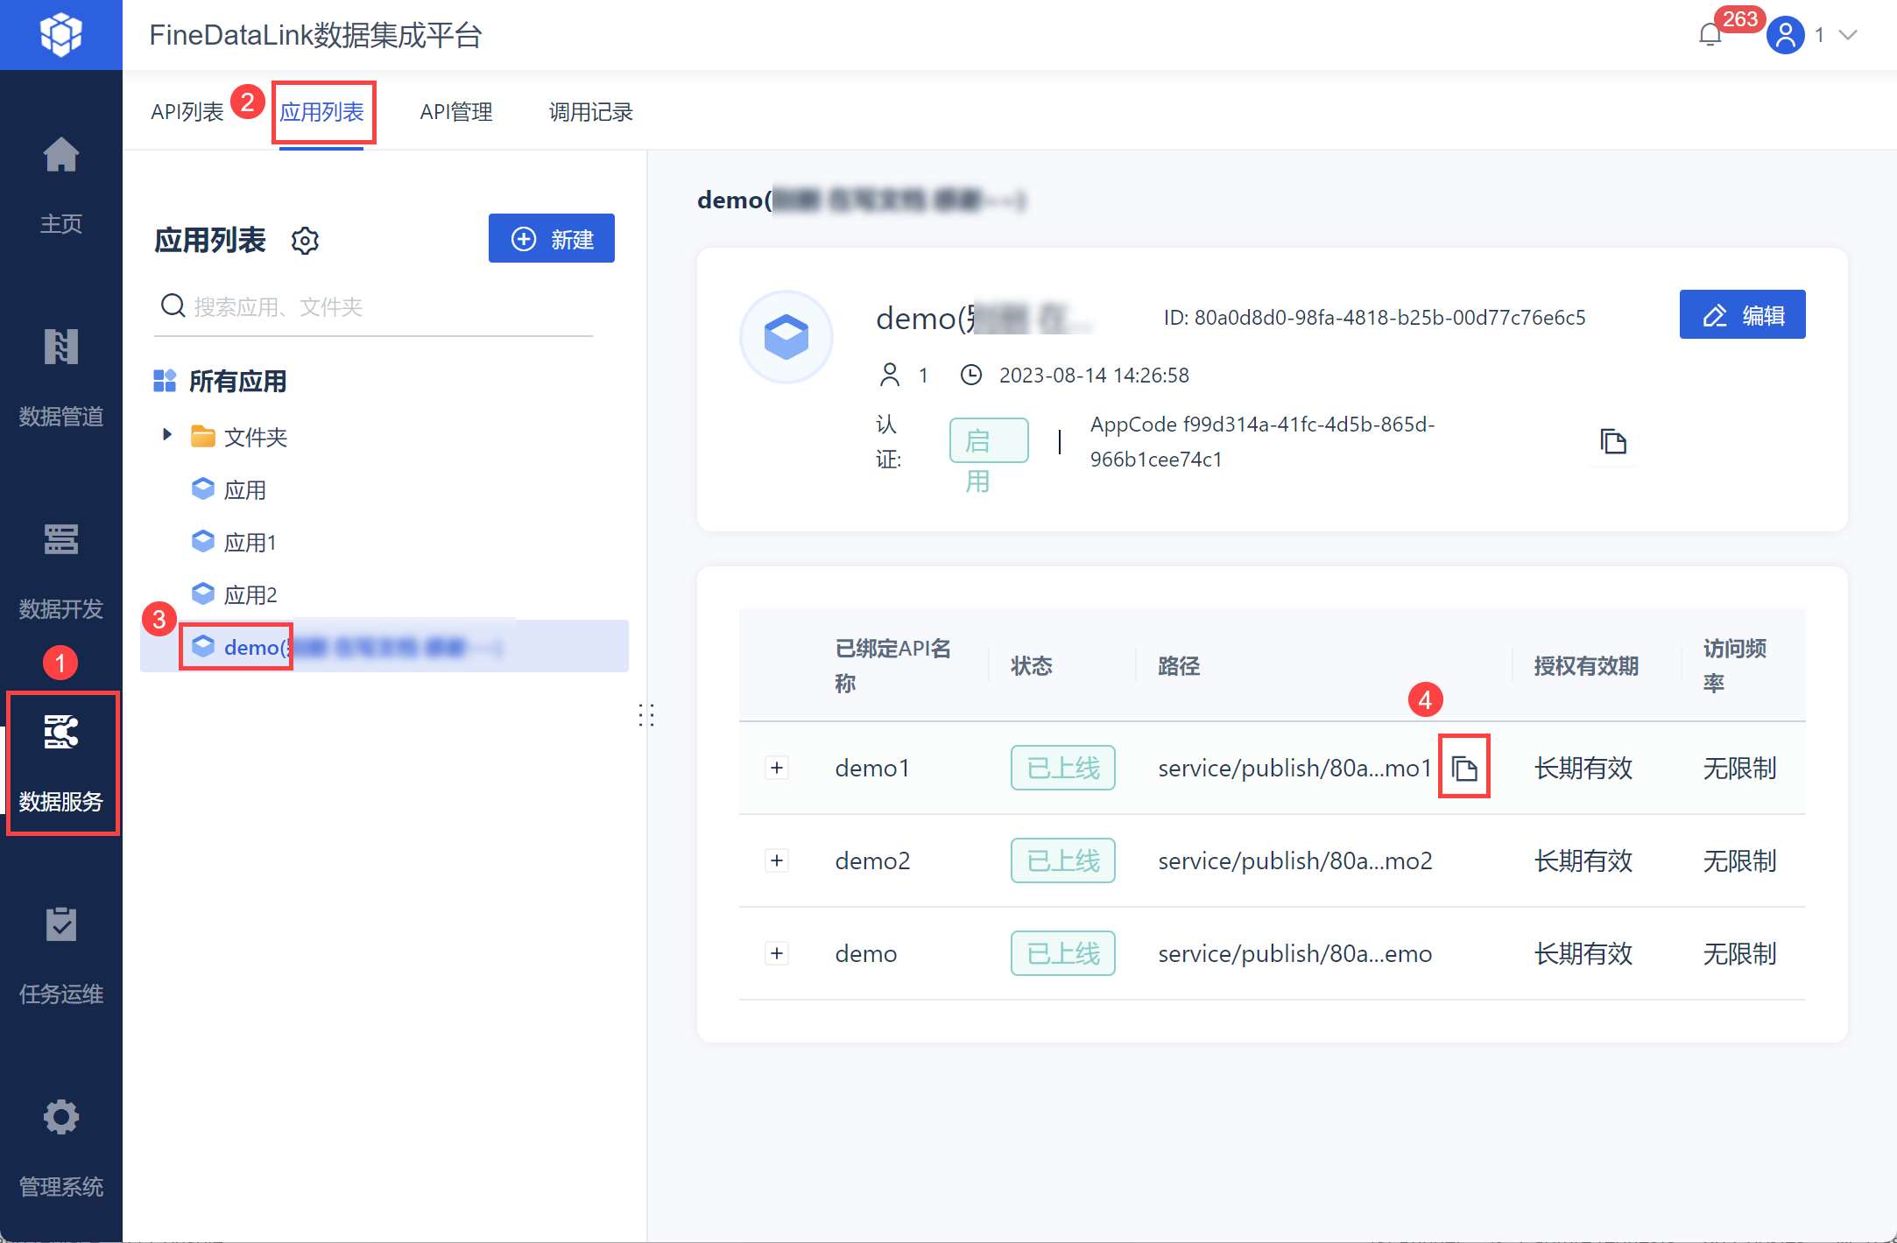Focus the 搜索应用、文件夹 search field
This screenshot has width=1897, height=1243.
pos(374,306)
